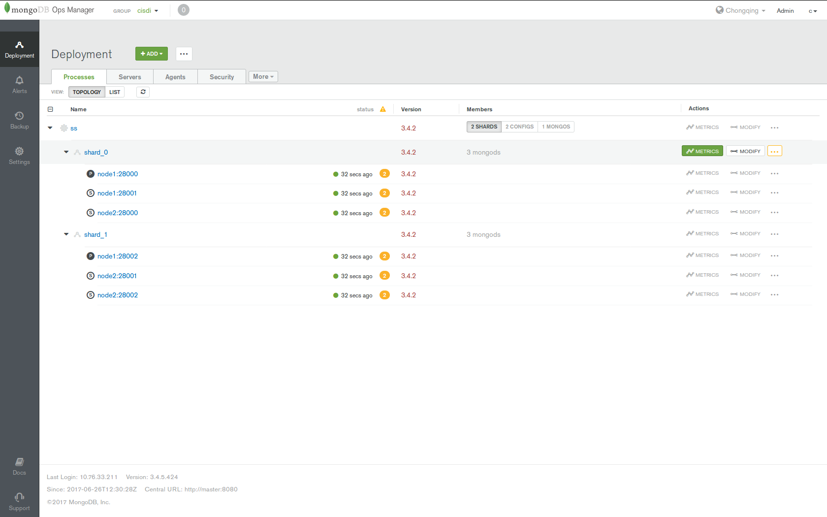The height and width of the screenshot is (517, 827).
Task: Open the shard_0 actions ellipsis menu
Action: click(774, 151)
